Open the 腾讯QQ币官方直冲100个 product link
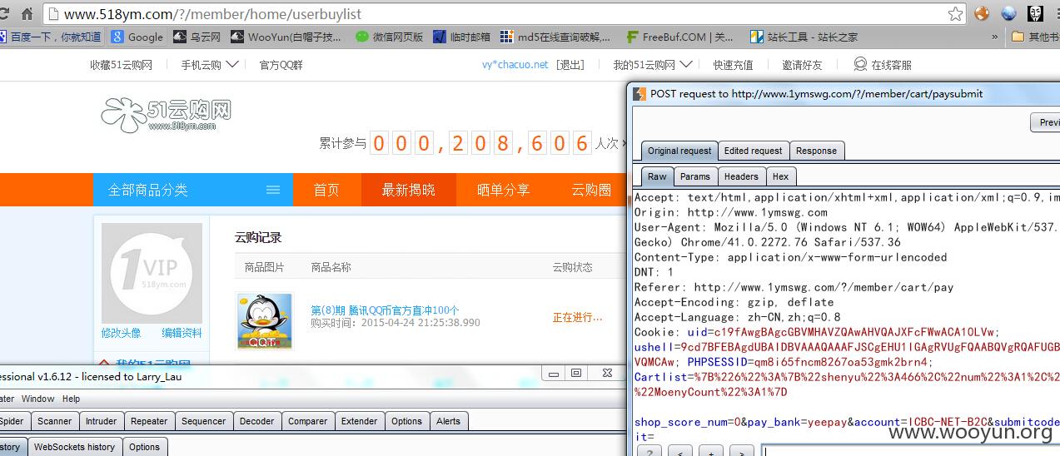This screenshot has height=456, width=1060. (385, 310)
